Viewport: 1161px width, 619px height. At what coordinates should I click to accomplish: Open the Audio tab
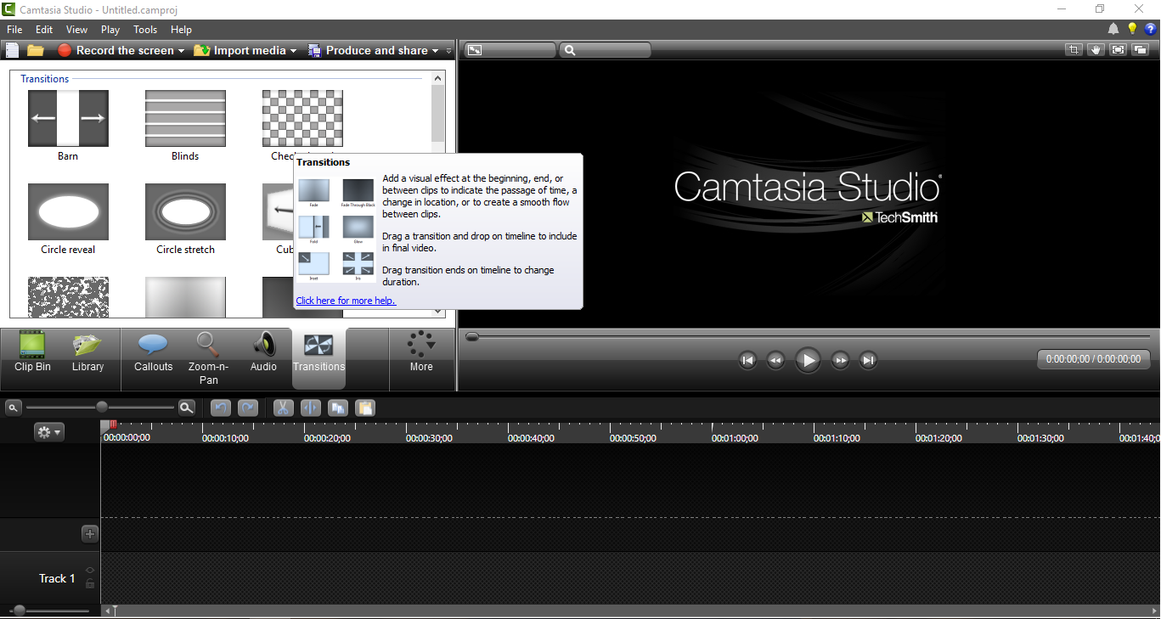click(x=263, y=352)
